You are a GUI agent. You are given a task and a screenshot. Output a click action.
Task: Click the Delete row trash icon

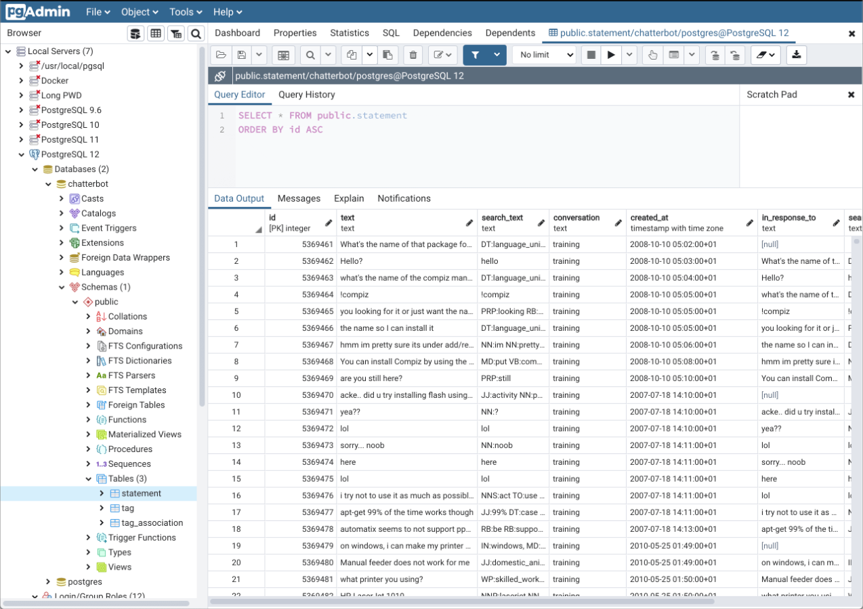[413, 55]
